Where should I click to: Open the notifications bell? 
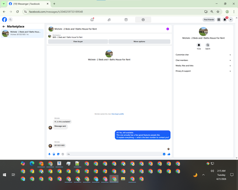tap(225, 19)
